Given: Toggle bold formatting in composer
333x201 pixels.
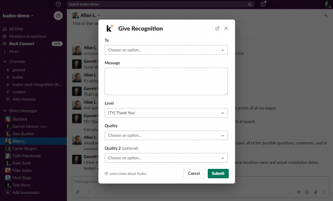Looking at the screenshot, I should pyautogui.click(x=89, y=192).
